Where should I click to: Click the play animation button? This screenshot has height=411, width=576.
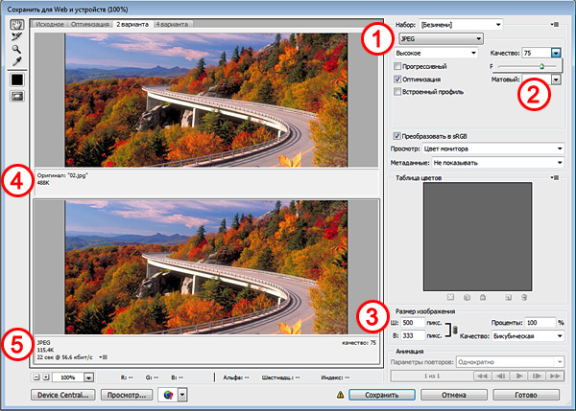coord(518,376)
